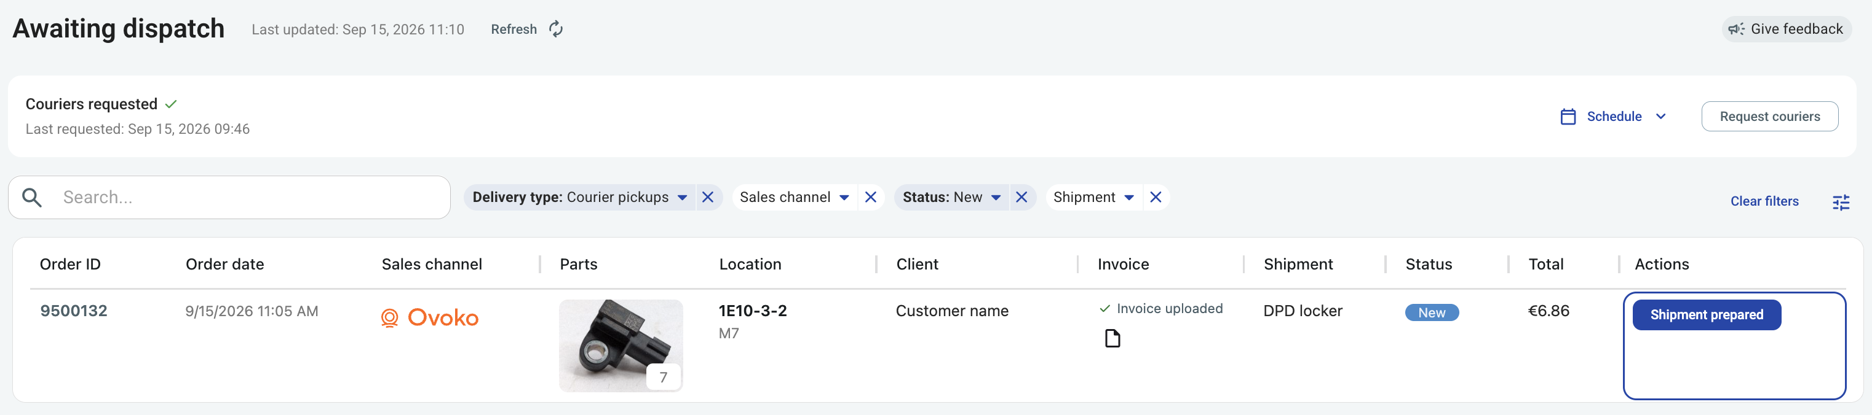Click the Request couriers button
The height and width of the screenshot is (415, 1872).
coord(1769,116)
